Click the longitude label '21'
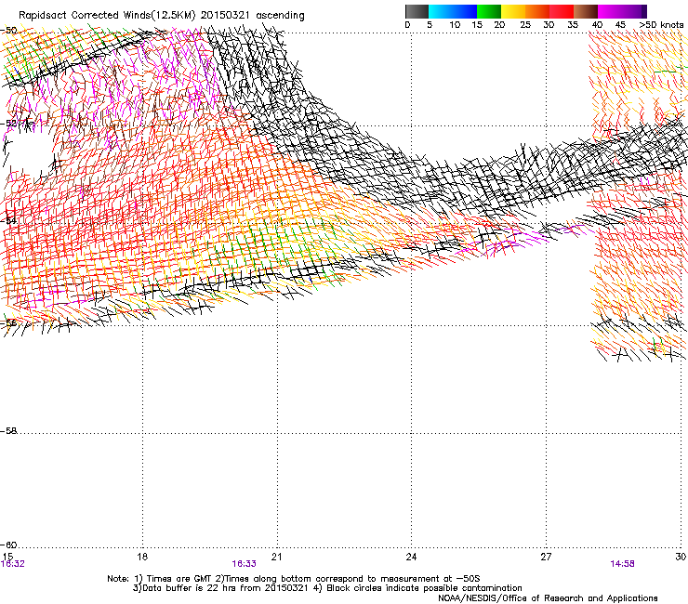Image resolution: width=688 pixels, height=604 pixels. pyautogui.click(x=276, y=557)
